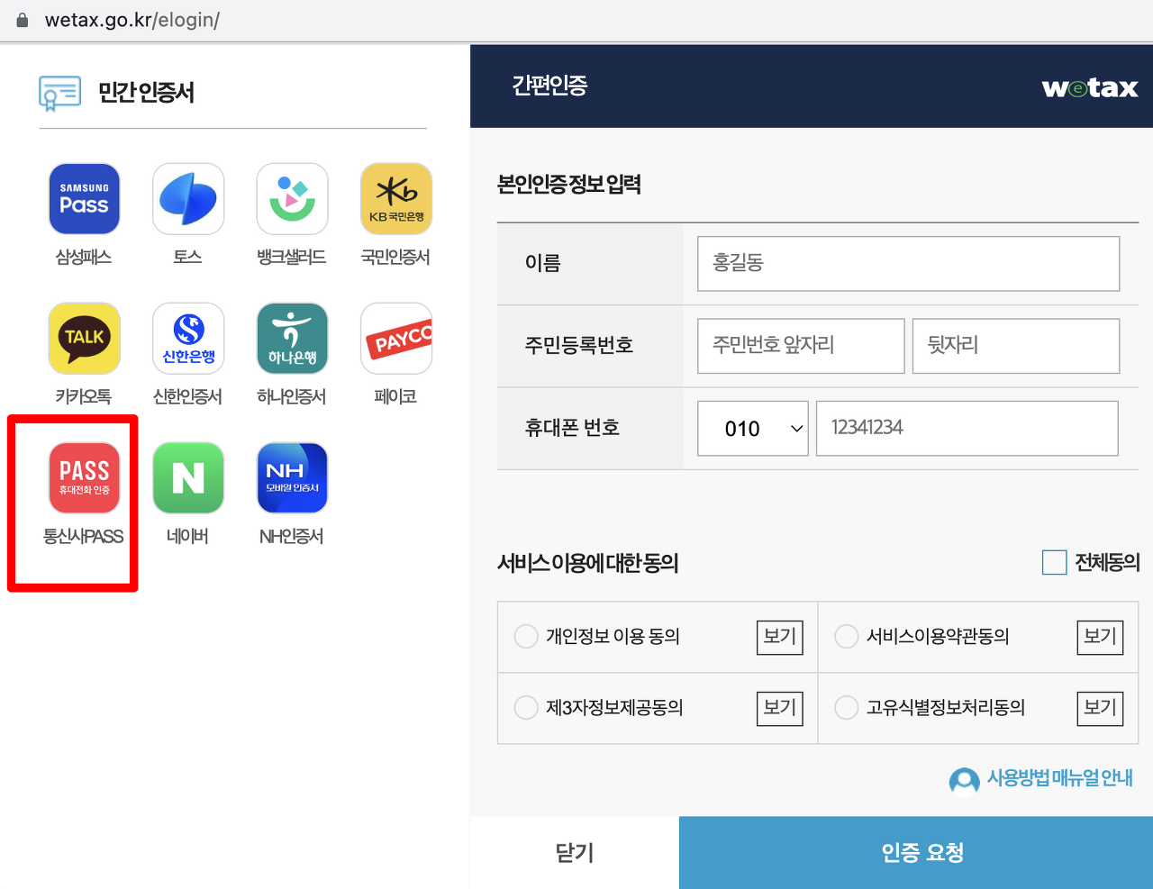Click the 카카오톡 label text

coord(84,397)
